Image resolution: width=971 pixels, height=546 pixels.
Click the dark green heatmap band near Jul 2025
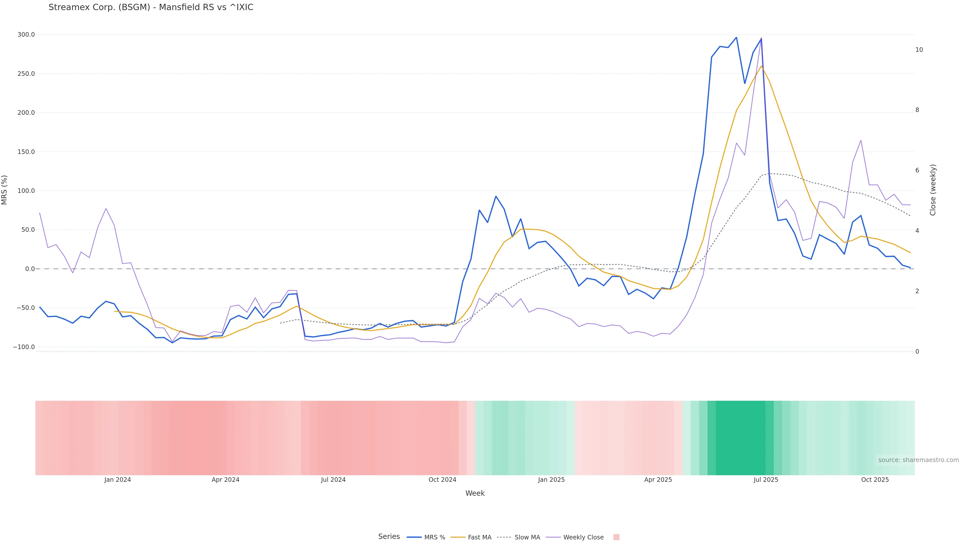click(x=741, y=438)
